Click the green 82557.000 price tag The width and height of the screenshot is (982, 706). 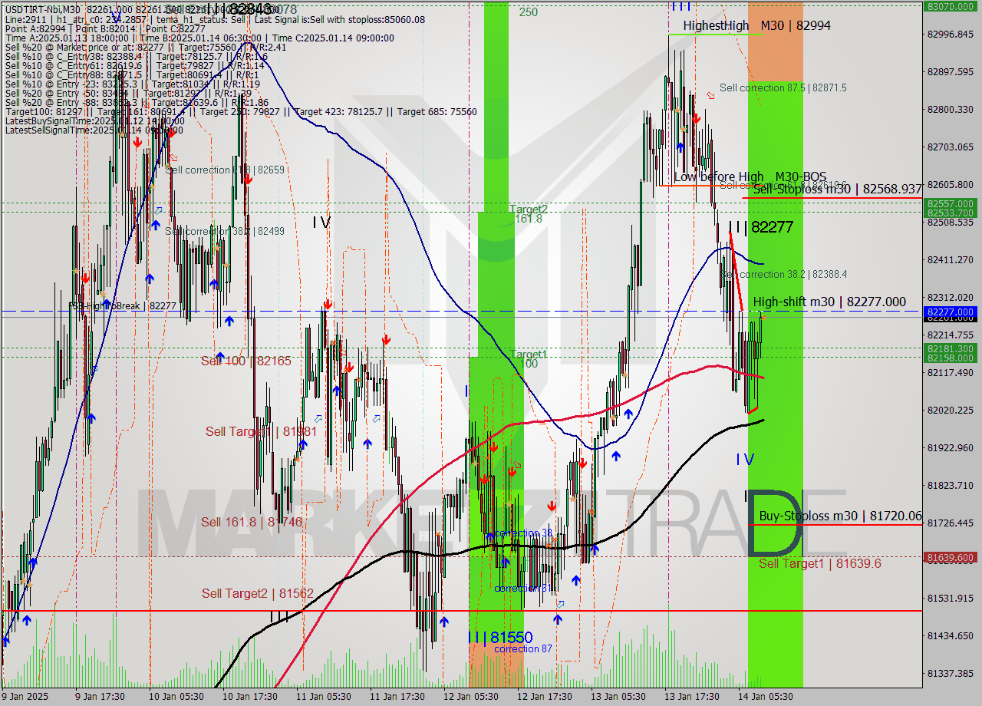[951, 203]
